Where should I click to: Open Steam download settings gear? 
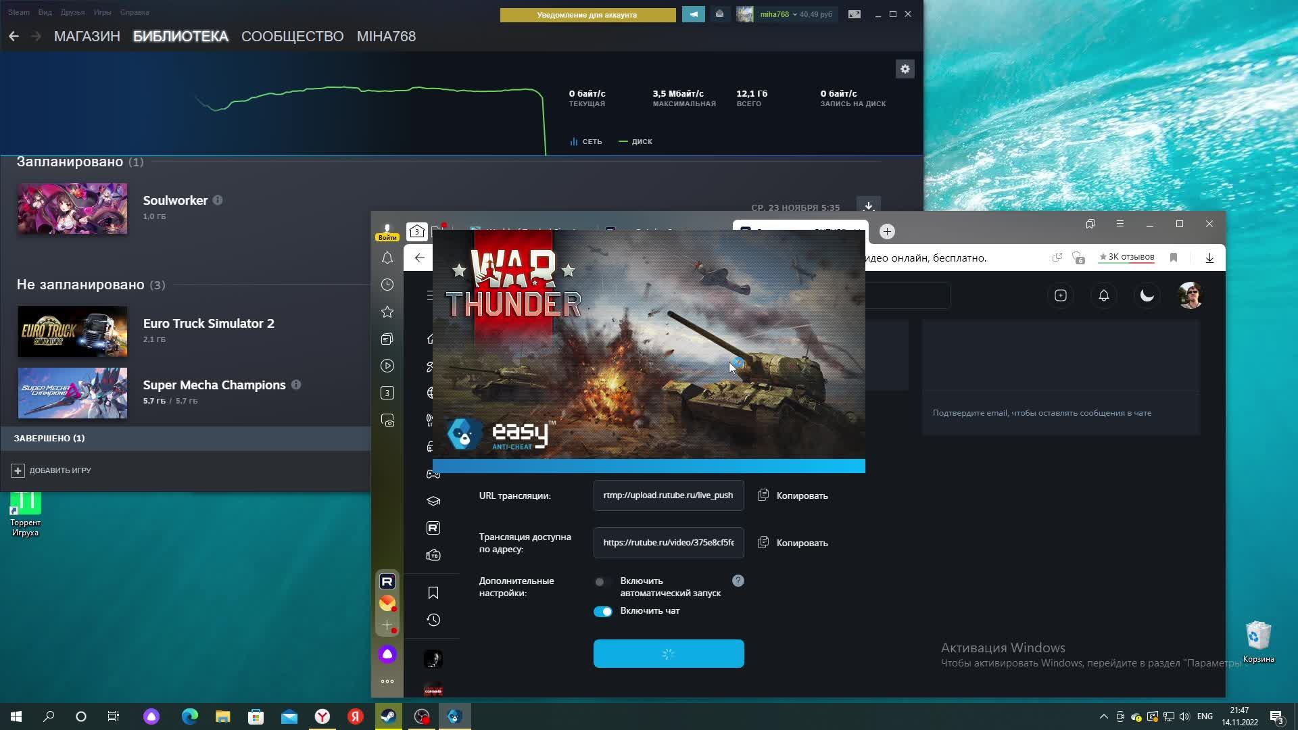905,69
